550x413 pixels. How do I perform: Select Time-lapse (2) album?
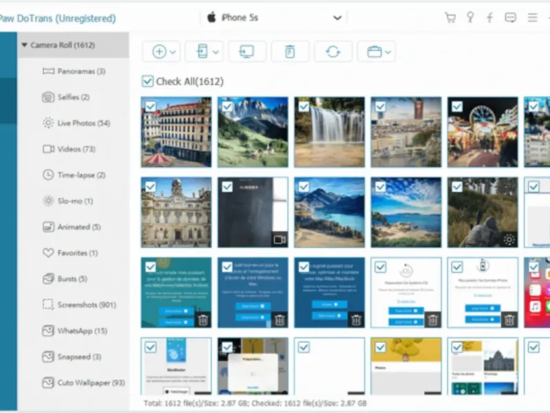74,176
